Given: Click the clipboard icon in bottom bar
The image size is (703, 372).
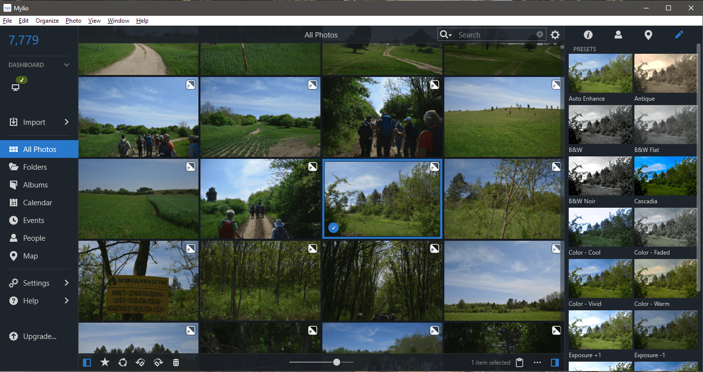Looking at the screenshot, I should point(519,363).
